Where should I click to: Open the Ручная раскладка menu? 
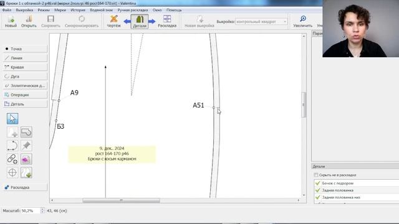133,10
